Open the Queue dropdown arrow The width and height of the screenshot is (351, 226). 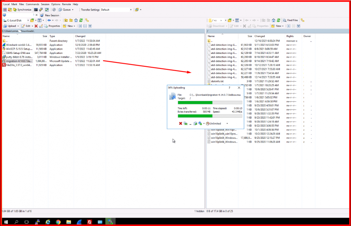coord(73,9)
